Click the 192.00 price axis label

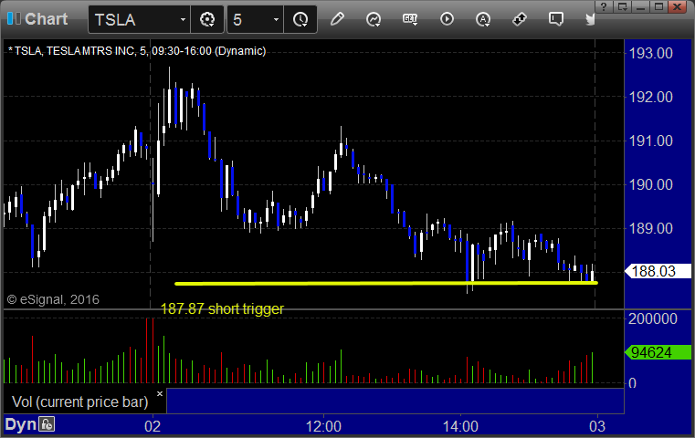coord(650,97)
